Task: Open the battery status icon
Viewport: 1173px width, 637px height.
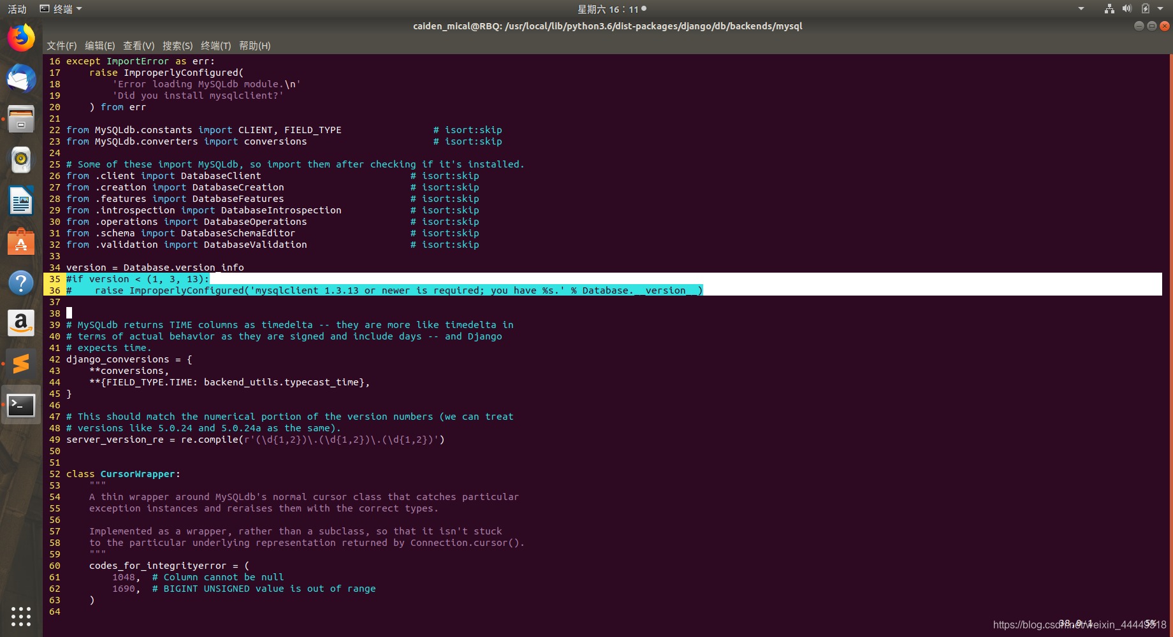Action: [x=1145, y=9]
